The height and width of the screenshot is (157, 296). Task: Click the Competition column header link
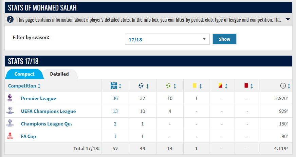pos(22,86)
